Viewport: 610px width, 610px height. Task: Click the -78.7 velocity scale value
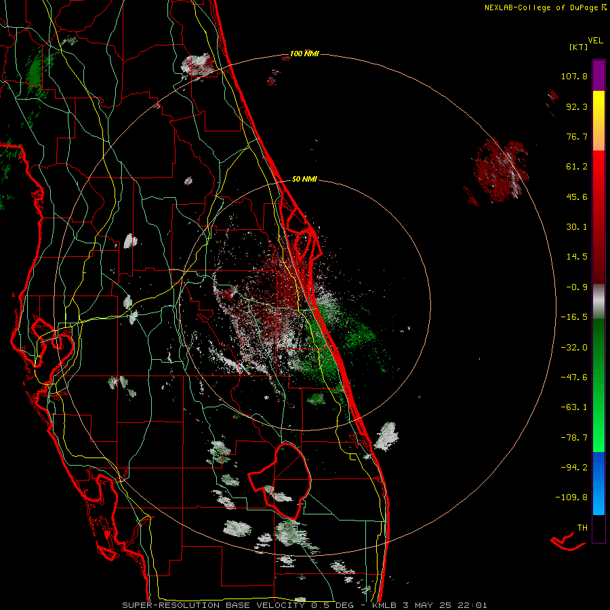click(574, 438)
